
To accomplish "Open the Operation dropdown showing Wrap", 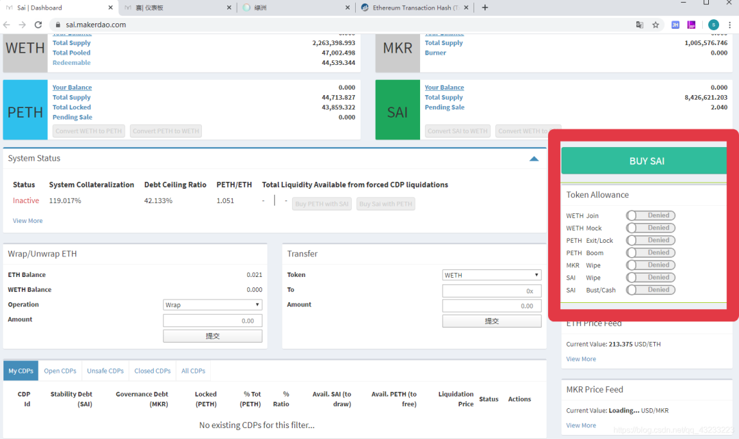I will 213,305.
